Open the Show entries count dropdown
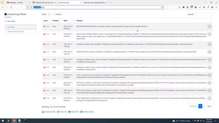 tap(51, 14)
